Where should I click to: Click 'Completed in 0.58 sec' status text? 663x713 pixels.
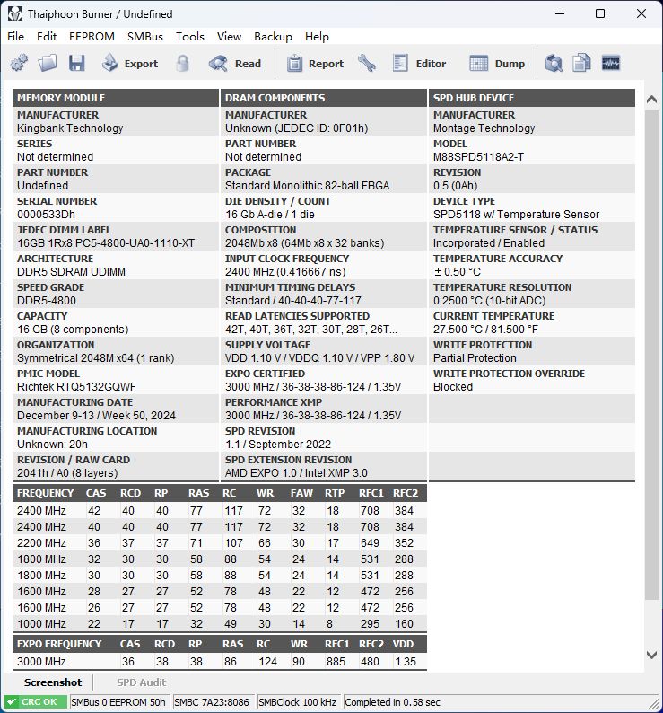392,702
